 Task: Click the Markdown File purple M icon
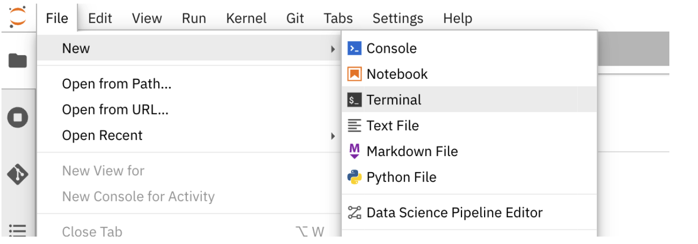[x=355, y=151]
